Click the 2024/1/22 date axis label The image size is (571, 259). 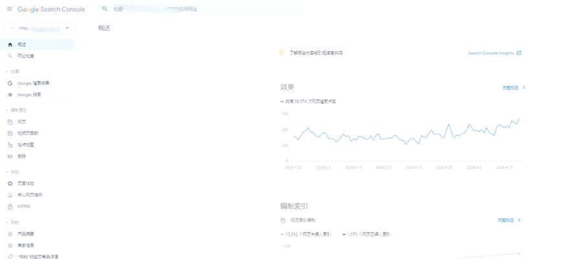[293, 167]
